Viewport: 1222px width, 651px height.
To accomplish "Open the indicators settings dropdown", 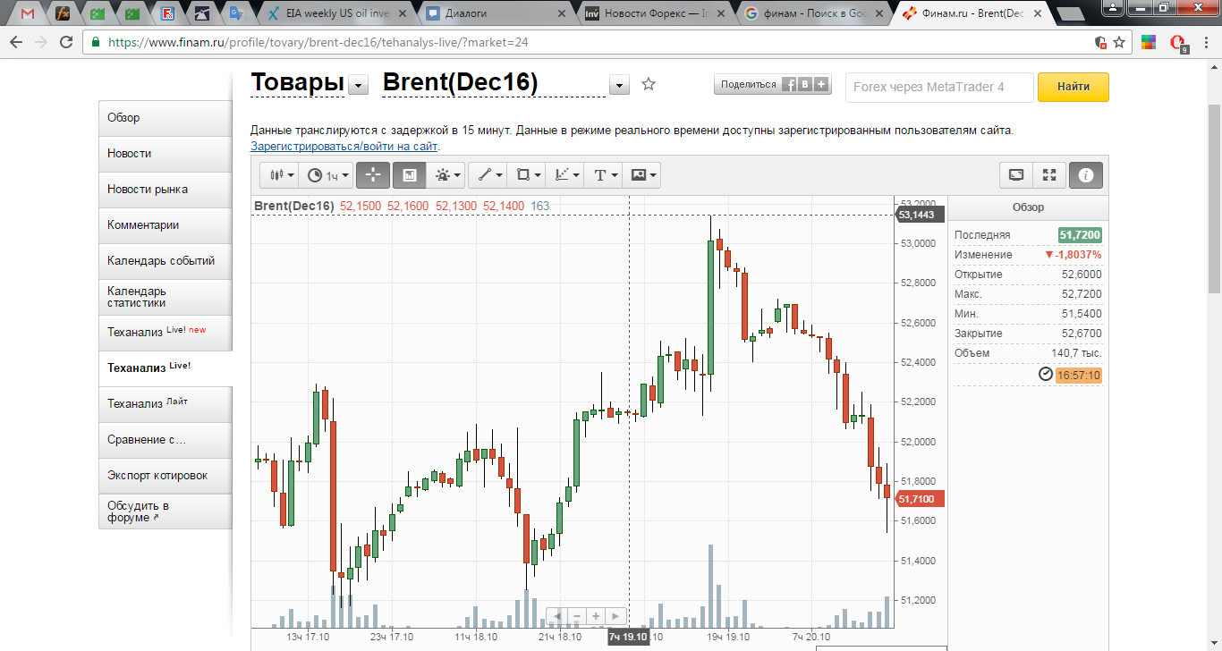I will (447, 175).
